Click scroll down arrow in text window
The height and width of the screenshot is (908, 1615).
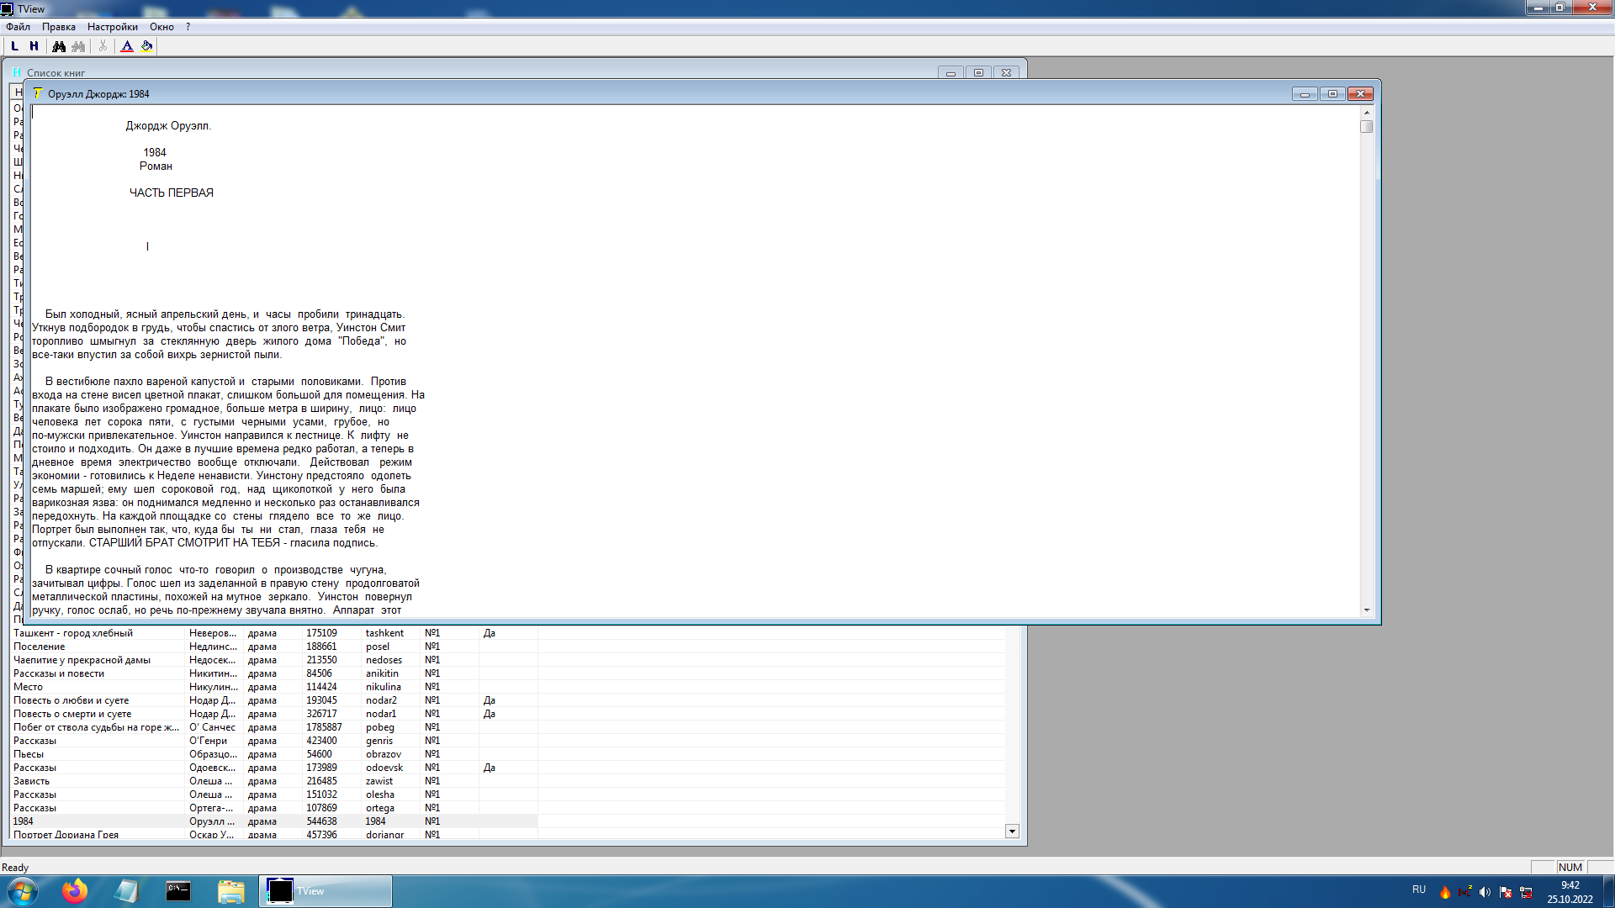1367,610
